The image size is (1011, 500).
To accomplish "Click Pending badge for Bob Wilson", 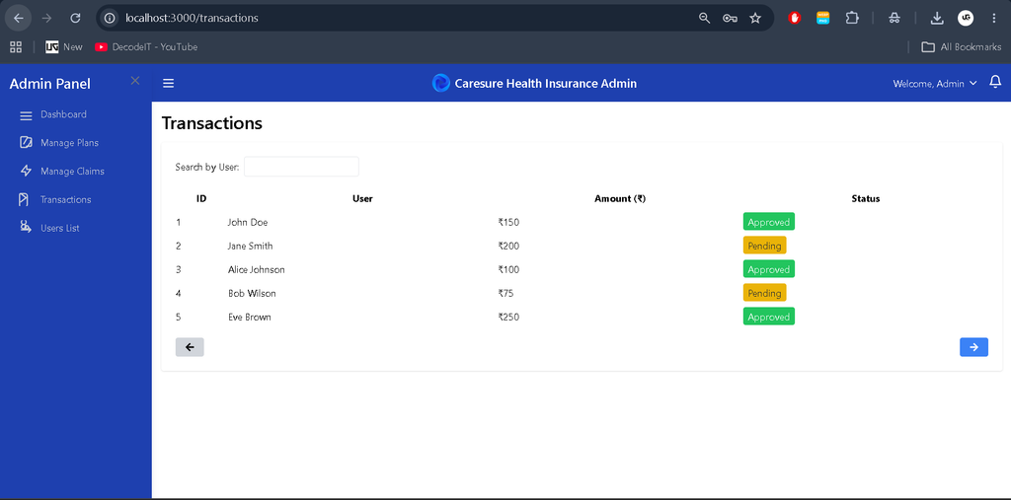I will (765, 293).
